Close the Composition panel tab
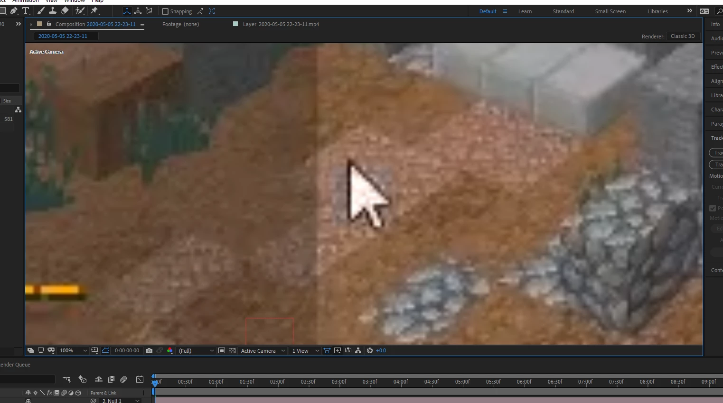The image size is (723, 403). tap(31, 24)
